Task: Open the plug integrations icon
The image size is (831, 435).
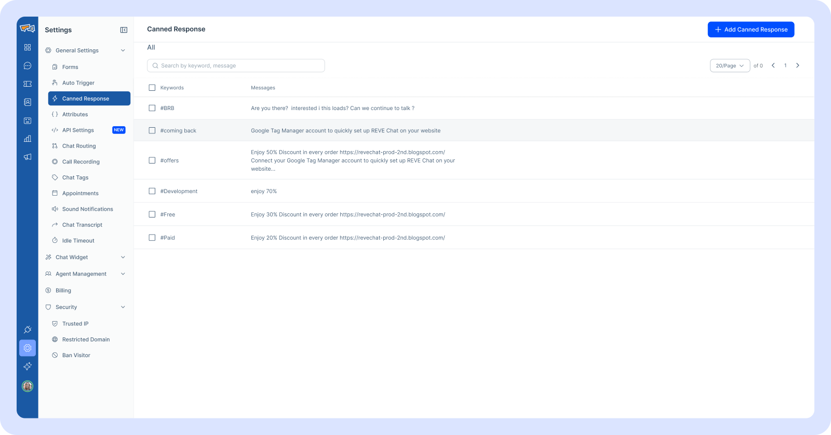Action: (28, 330)
